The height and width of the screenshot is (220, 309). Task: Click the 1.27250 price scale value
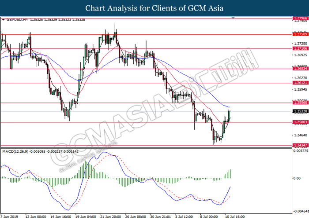300,44
